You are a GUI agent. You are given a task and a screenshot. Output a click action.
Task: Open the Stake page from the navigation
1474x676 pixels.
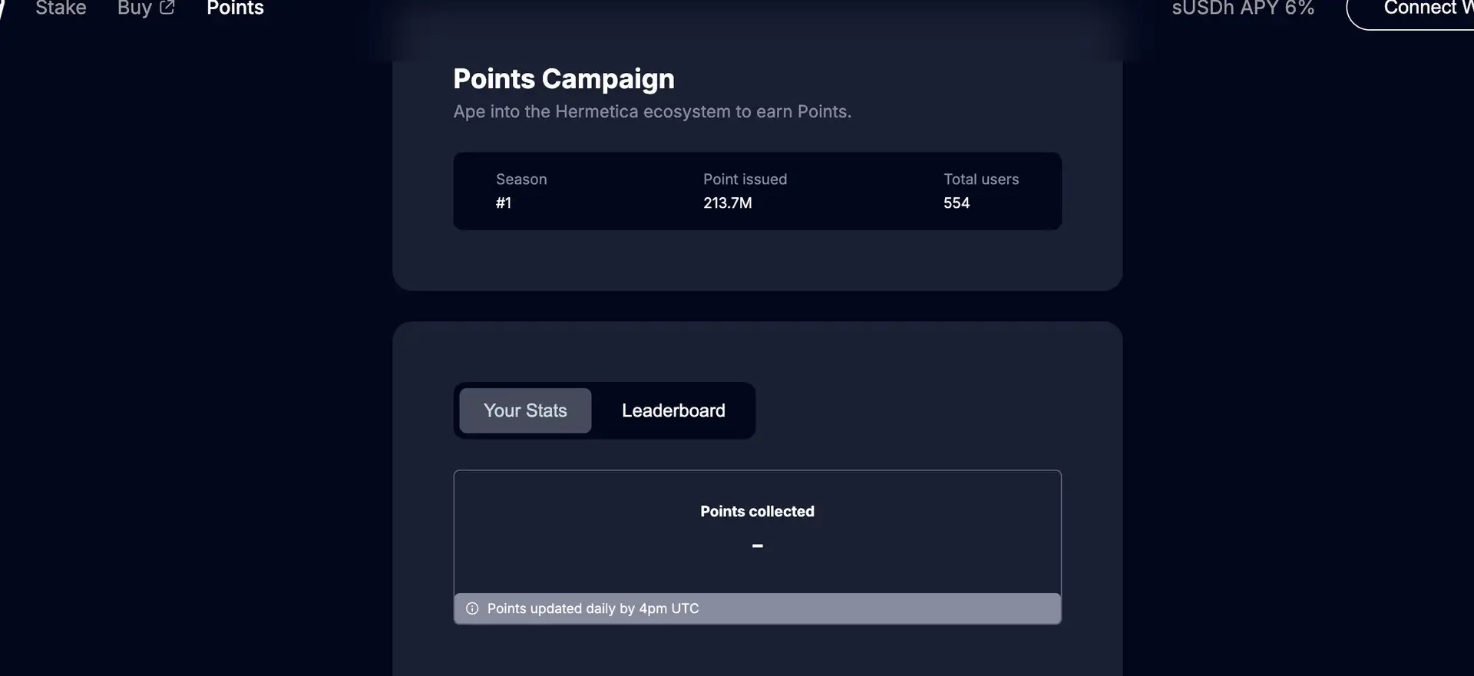point(61,8)
